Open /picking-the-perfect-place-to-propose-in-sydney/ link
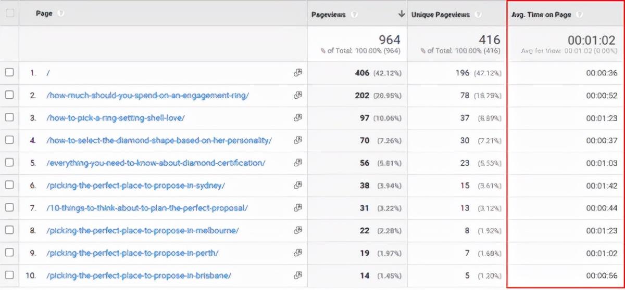This screenshot has width=625, height=290. pyautogui.click(x=135, y=185)
